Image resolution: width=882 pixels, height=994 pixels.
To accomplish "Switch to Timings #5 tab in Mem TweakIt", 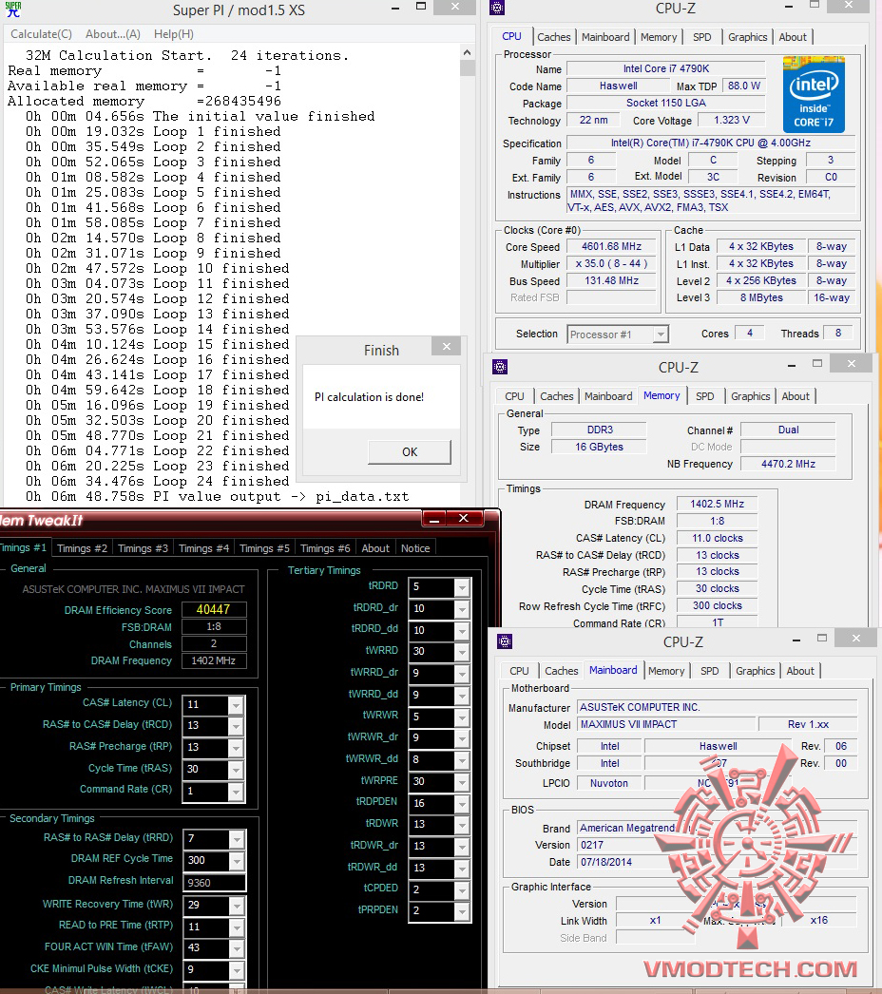I will coord(264,548).
